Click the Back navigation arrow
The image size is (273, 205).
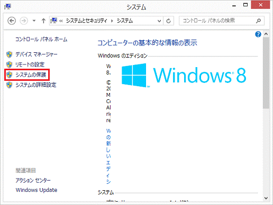click(12, 21)
